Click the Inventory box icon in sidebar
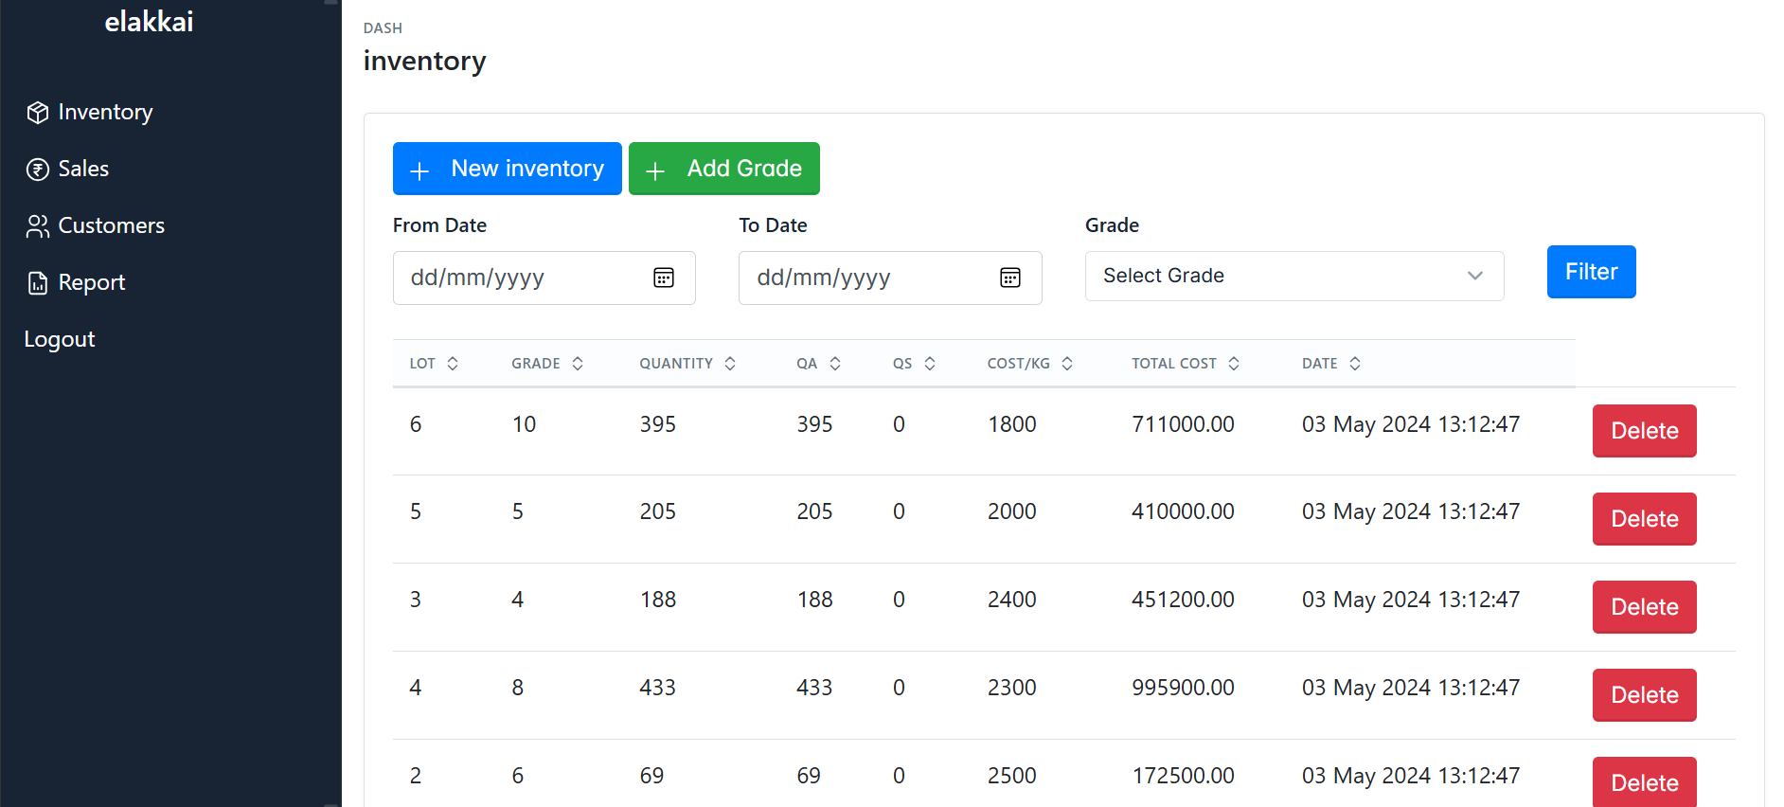Image resolution: width=1784 pixels, height=807 pixels. (38, 113)
